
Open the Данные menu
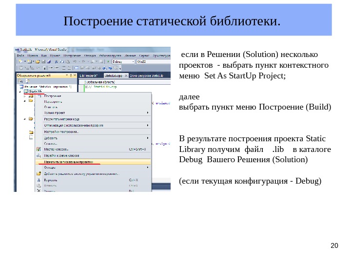coord(130,56)
